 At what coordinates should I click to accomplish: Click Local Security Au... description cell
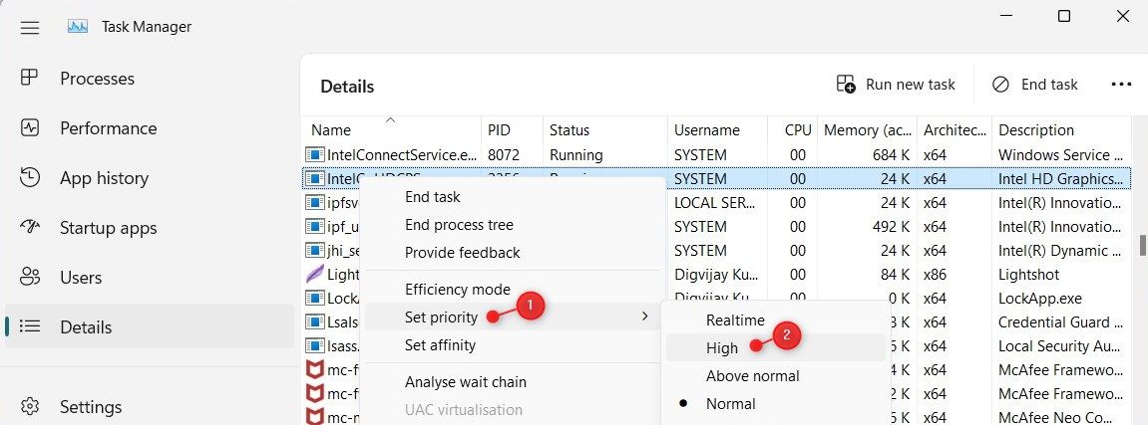pos(1061,346)
